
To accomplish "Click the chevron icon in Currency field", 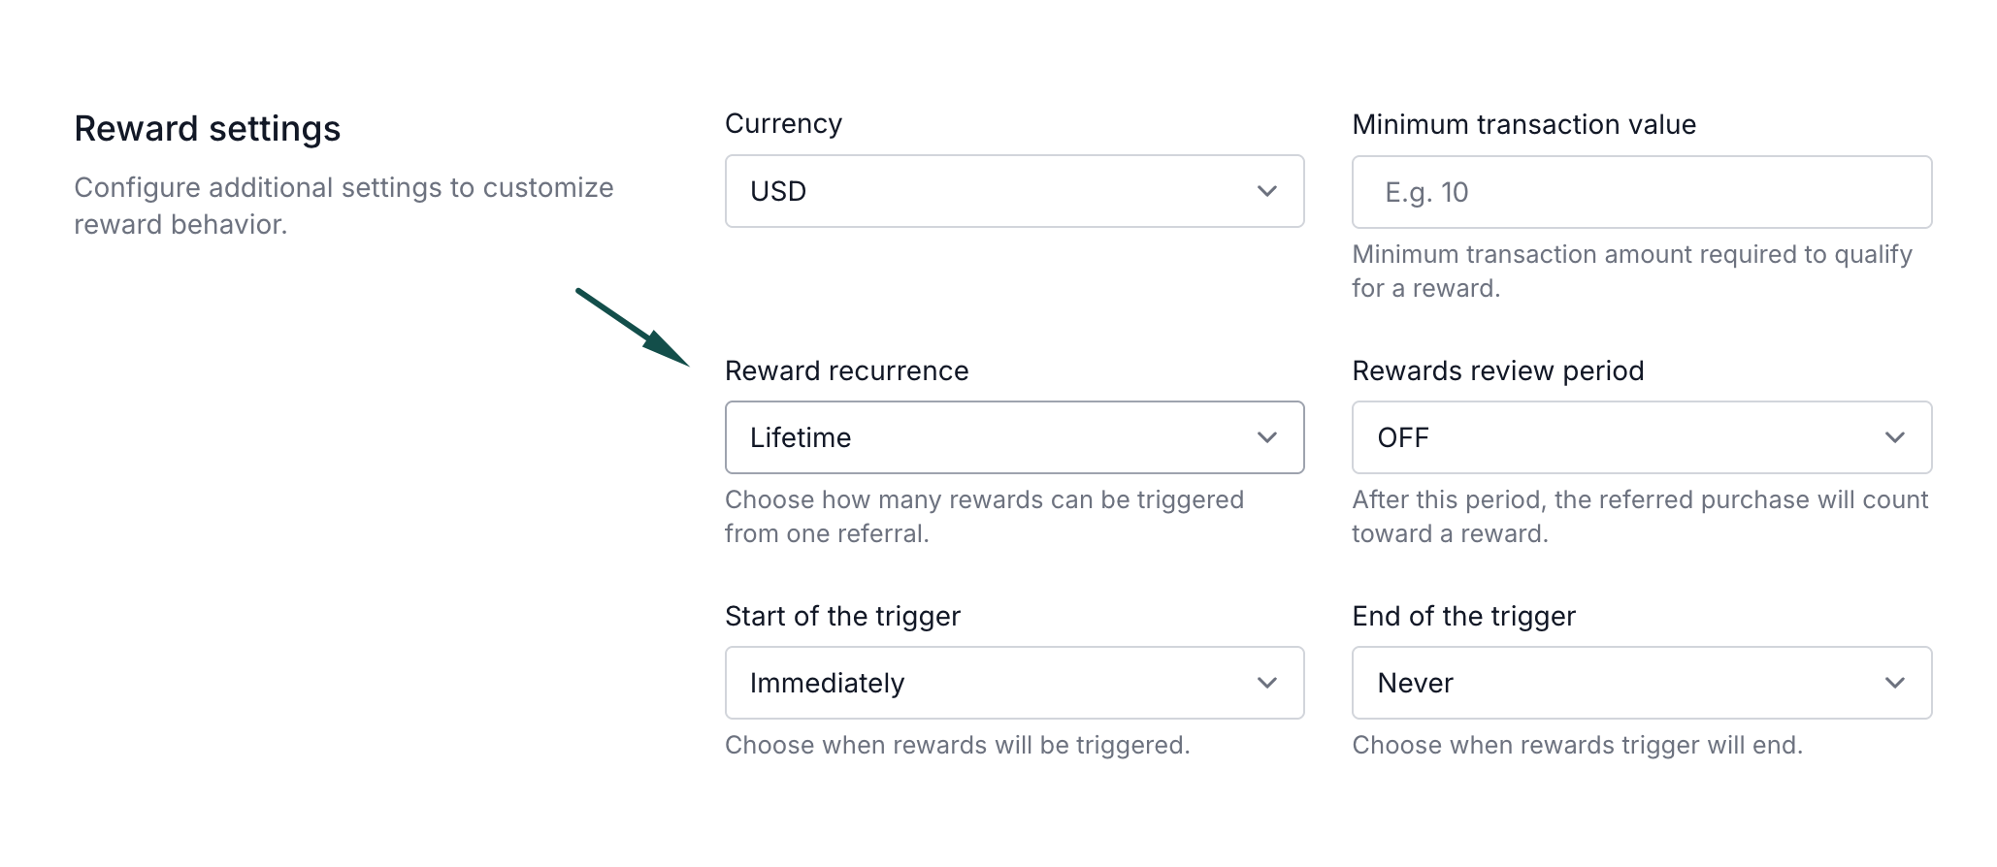I will [1266, 191].
